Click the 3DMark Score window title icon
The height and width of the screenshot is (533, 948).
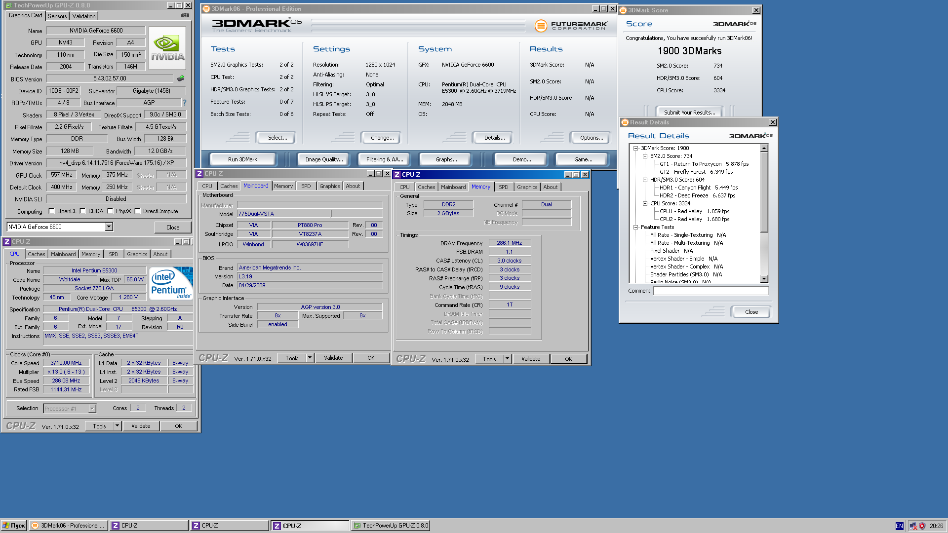[x=623, y=10]
